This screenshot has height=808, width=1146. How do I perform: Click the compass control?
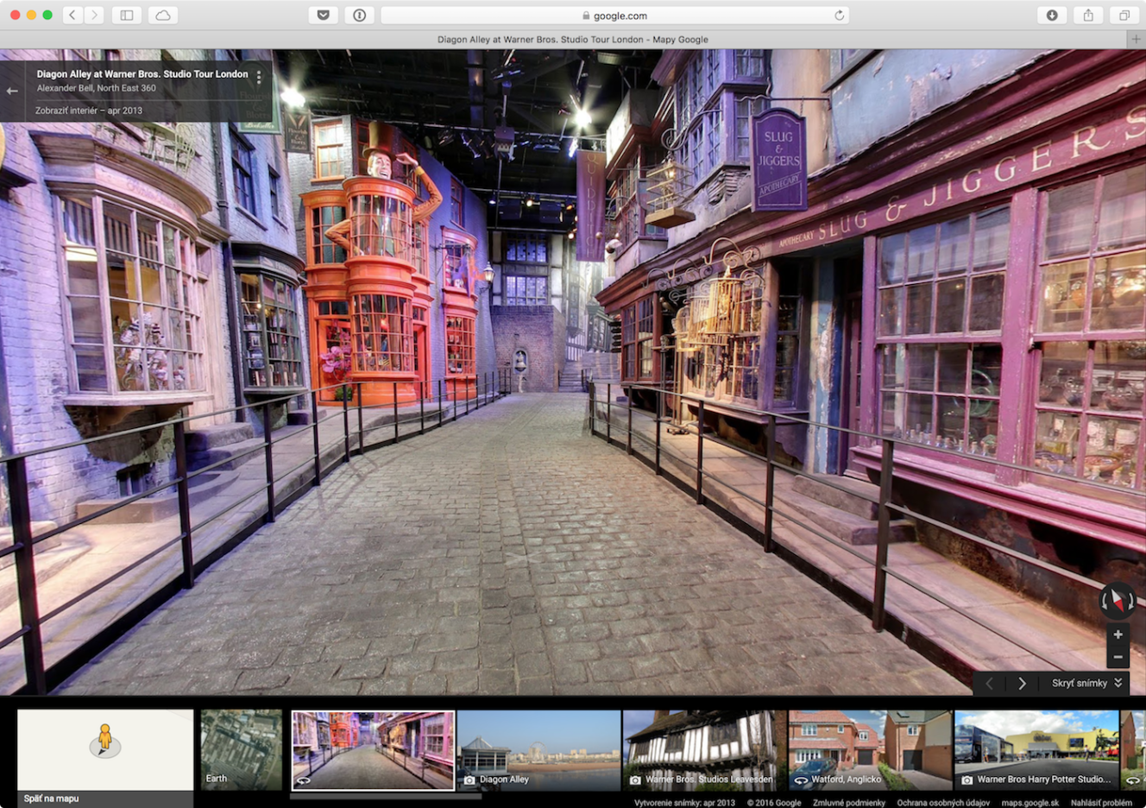pyautogui.click(x=1118, y=601)
